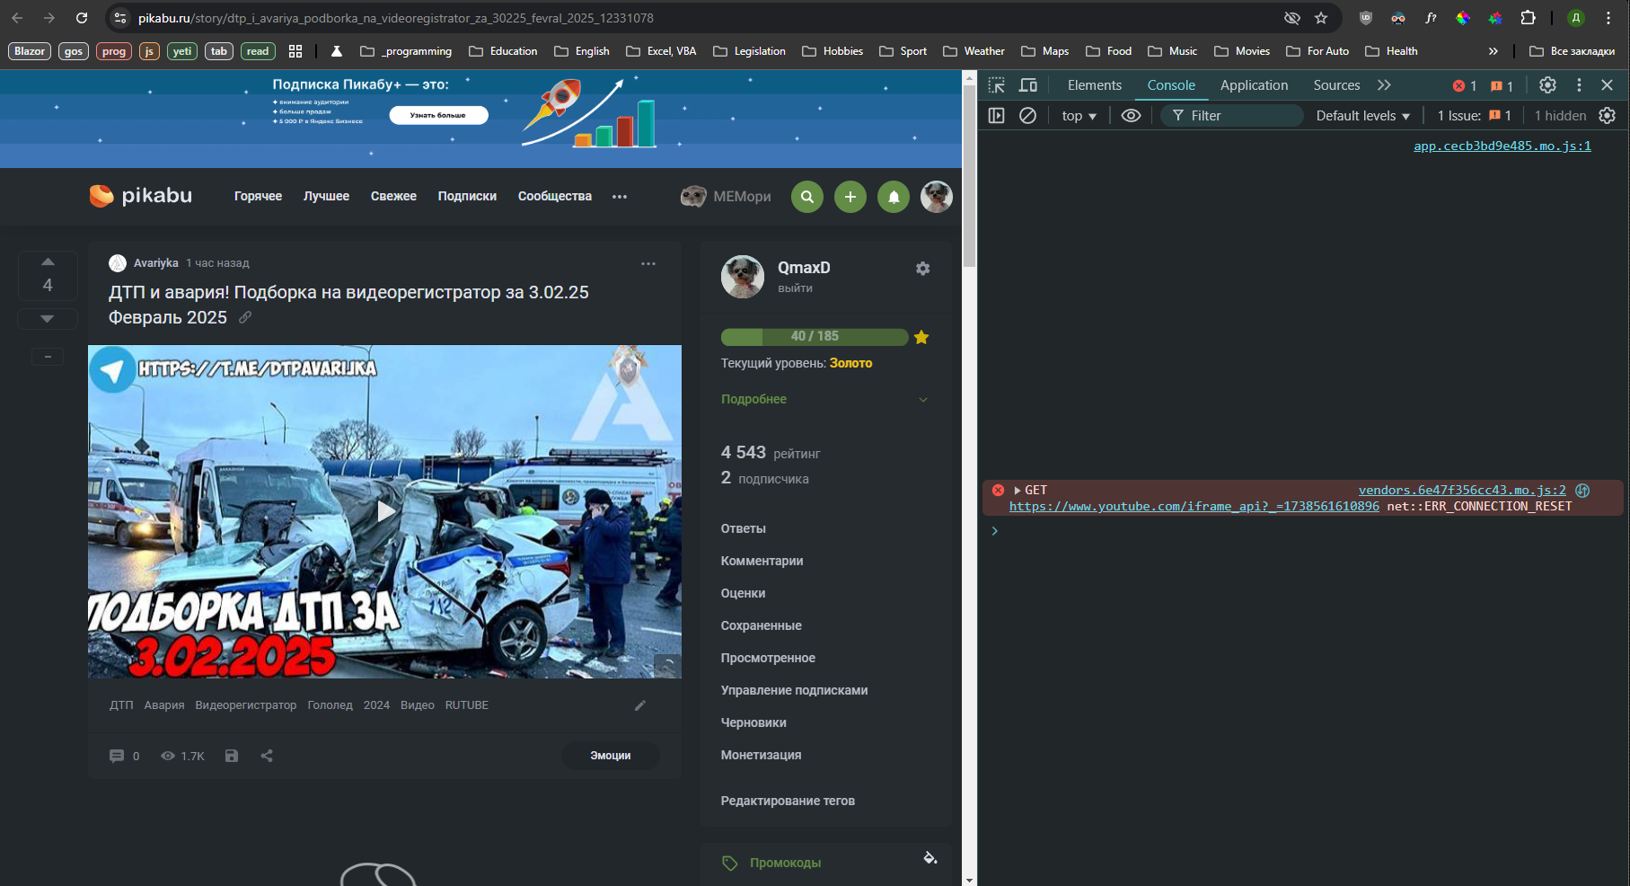Image resolution: width=1630 pixels, height=886 pixels.
Task: Toggle the device toolbar in DevTools
Action: click(1028, 85)
